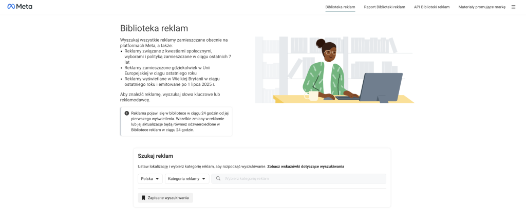The height and width of the screenshot is (222, 526).
Task: Go to the API Biblioteki reklam tab
Action: pyautogui.click(x=431, y=7)
